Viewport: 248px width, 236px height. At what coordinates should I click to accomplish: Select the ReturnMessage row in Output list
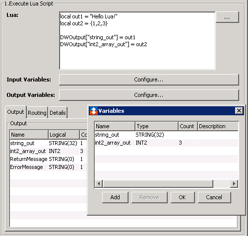pos(48,159)
